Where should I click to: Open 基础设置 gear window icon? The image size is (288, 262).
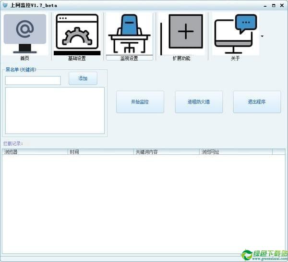(x=77, y=35)
